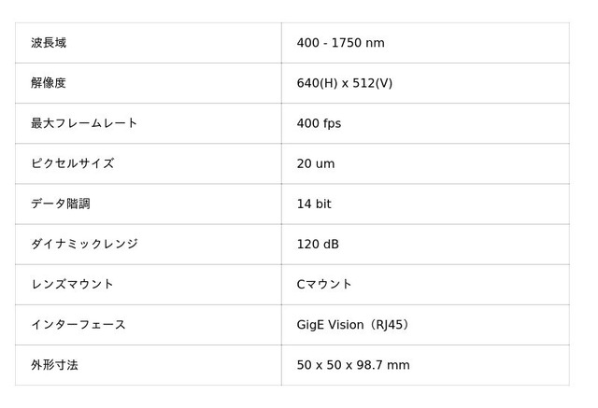598x408 pixels.
Task: Click the 解像度 row label
Action: click(49, 83)
